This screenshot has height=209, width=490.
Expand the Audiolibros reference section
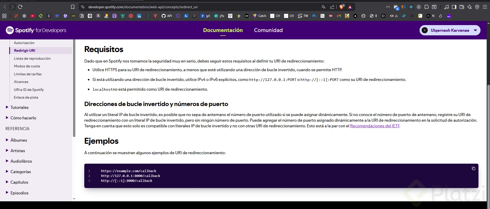tap(19, 161)
